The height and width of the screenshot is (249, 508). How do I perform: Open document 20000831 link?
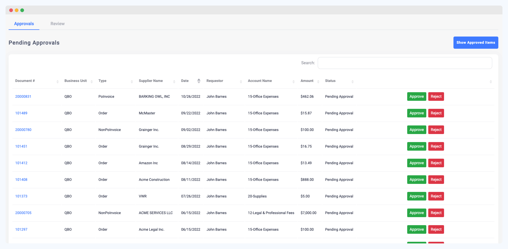click(x=23, y=97)
